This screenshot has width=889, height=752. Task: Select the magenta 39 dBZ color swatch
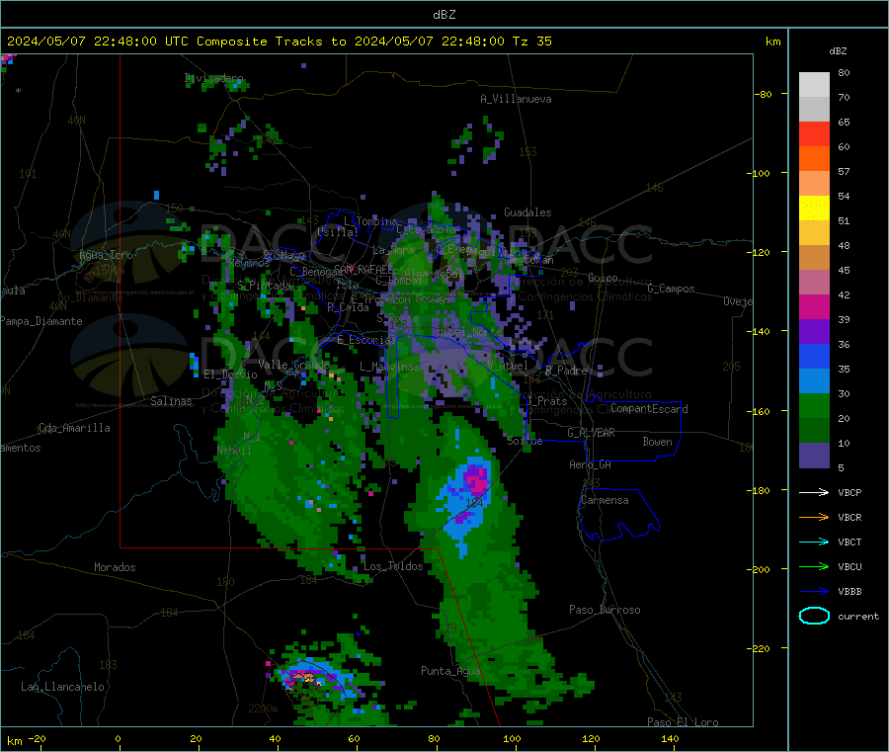coord(814,306)
